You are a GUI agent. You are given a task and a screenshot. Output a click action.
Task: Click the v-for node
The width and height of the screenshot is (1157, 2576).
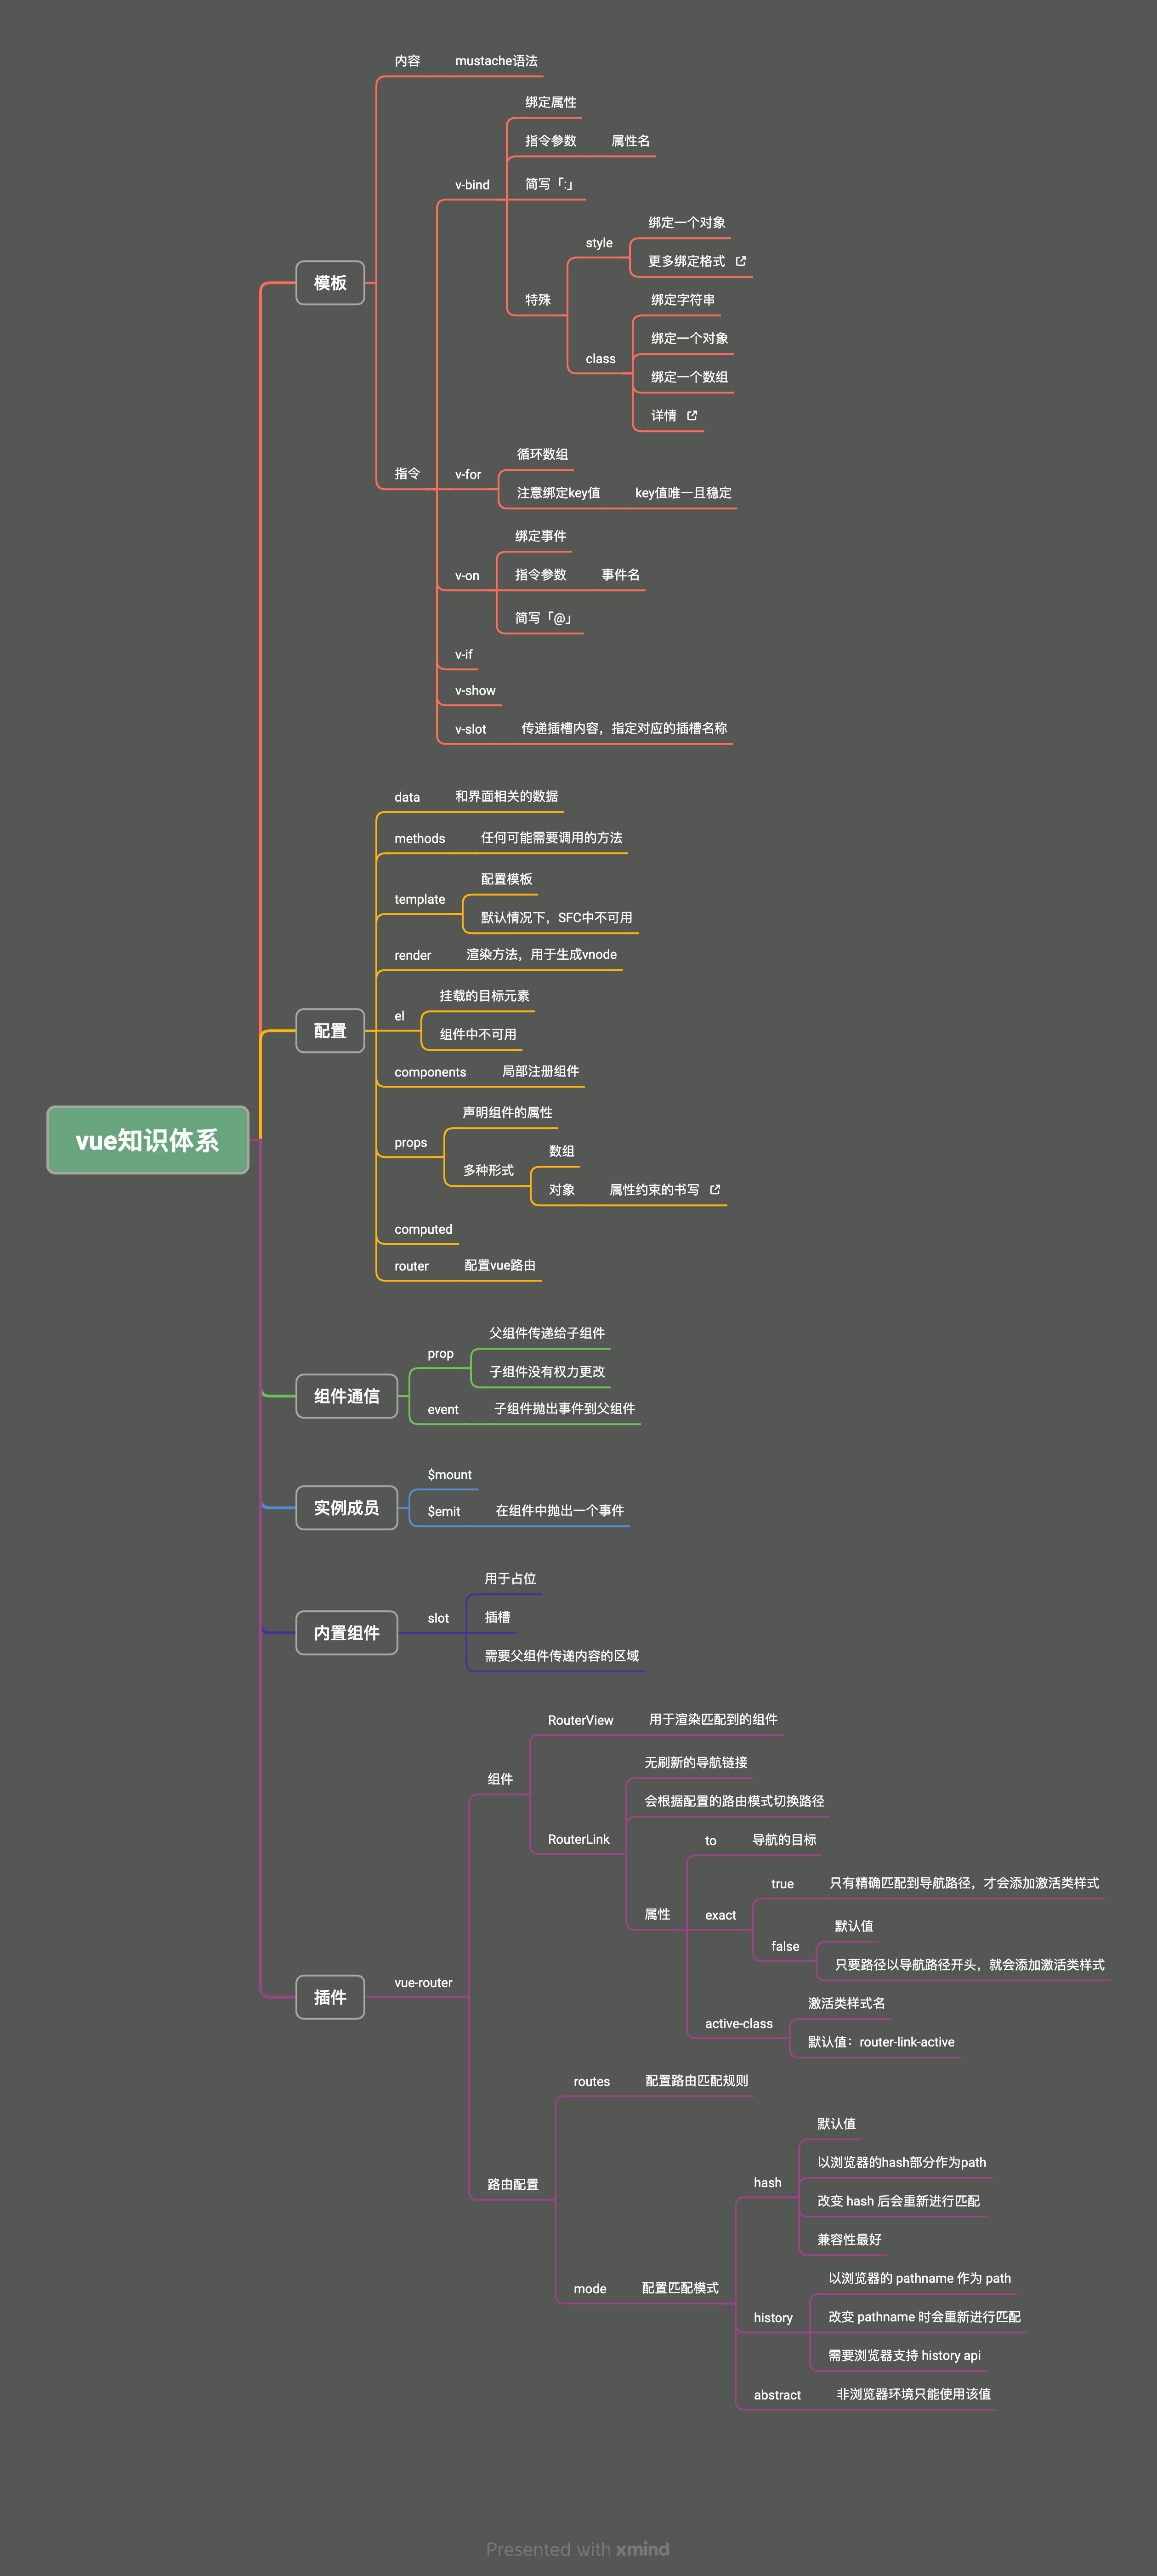point(468,475)
